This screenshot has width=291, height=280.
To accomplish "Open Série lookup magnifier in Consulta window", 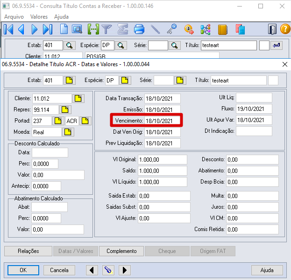I will (x=174, y=45).
